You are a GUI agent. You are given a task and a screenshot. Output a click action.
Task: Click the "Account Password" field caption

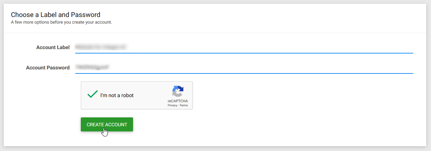[x=48, y=68]
